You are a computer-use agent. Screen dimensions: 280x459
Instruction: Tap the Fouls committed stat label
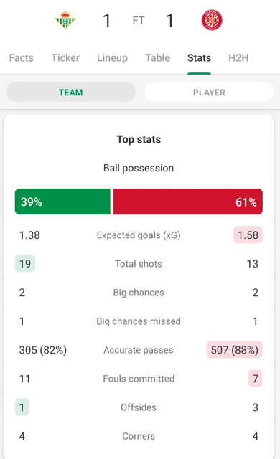coord(139,378)
